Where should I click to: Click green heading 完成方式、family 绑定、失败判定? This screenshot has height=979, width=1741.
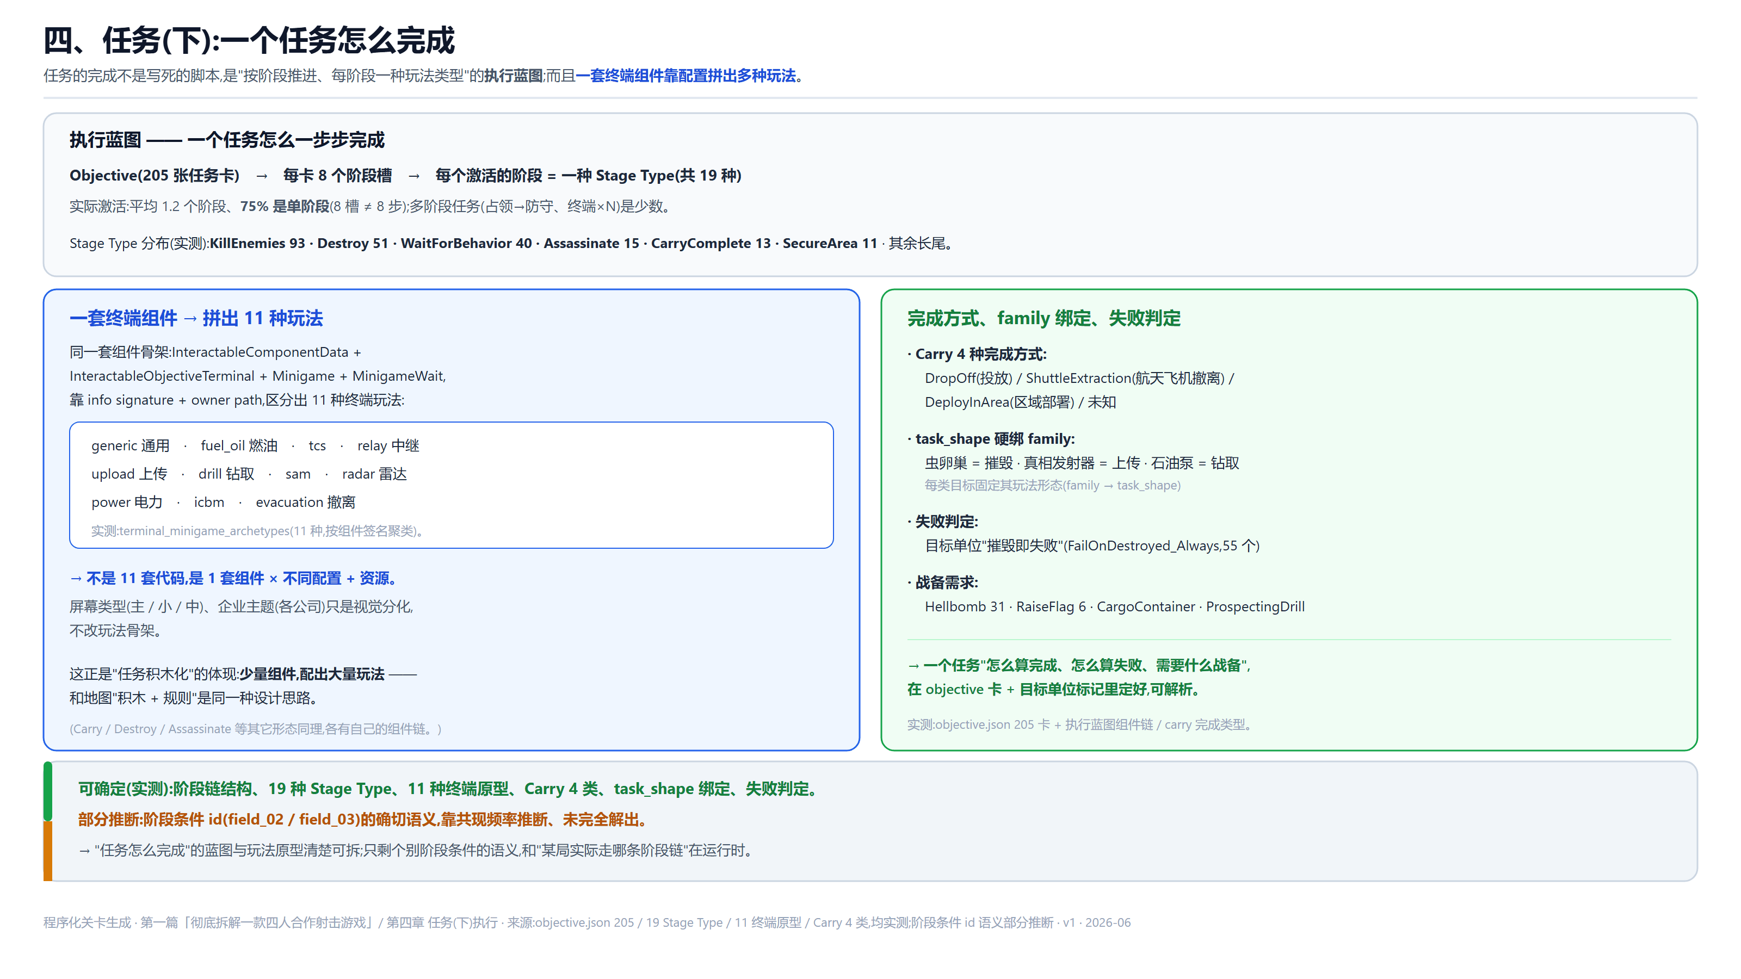(x=1044, y=318)
